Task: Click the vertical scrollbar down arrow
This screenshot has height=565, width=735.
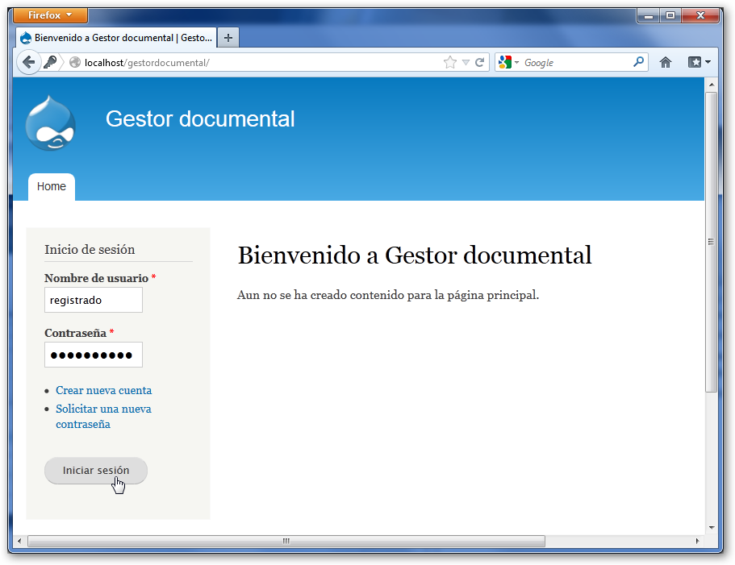Action: tap(711, 528)
